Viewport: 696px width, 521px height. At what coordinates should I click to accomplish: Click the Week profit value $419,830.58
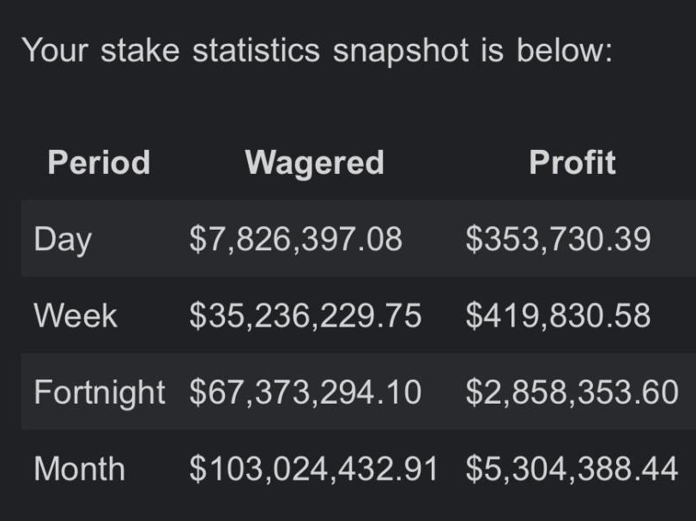point(559,316)
